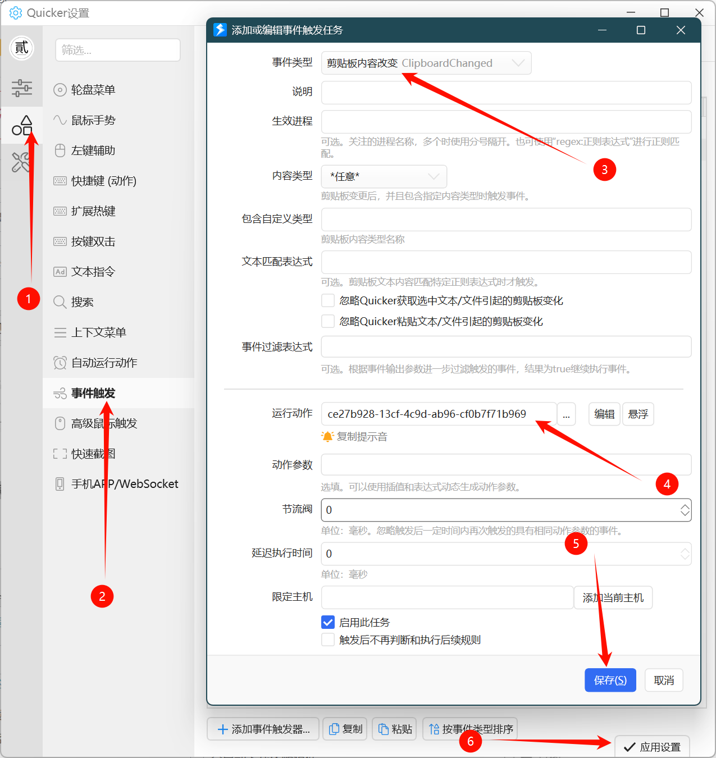Check 忽略Quicker获取选中文本 checkbox
Image resolution: width=716 pixels, height=758 pixels.
coord(328,300)
